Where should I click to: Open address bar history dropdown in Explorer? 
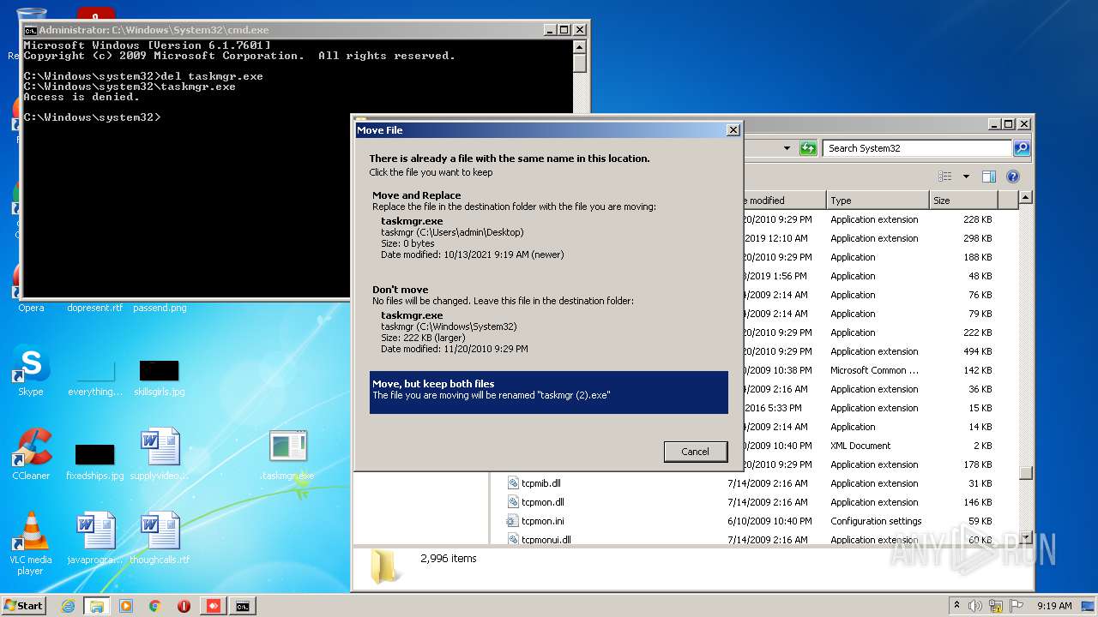(787, 148)
